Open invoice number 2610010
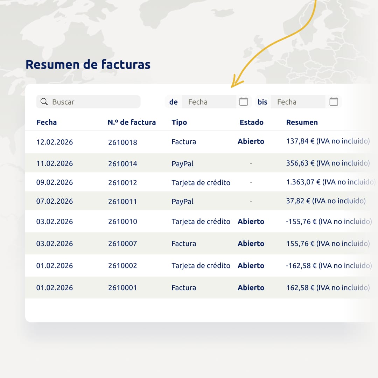Screen dimensions: 378x378 click(122, 221)
